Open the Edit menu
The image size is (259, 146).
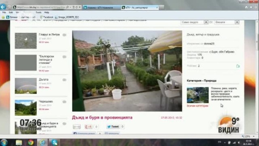click(11, 13)
